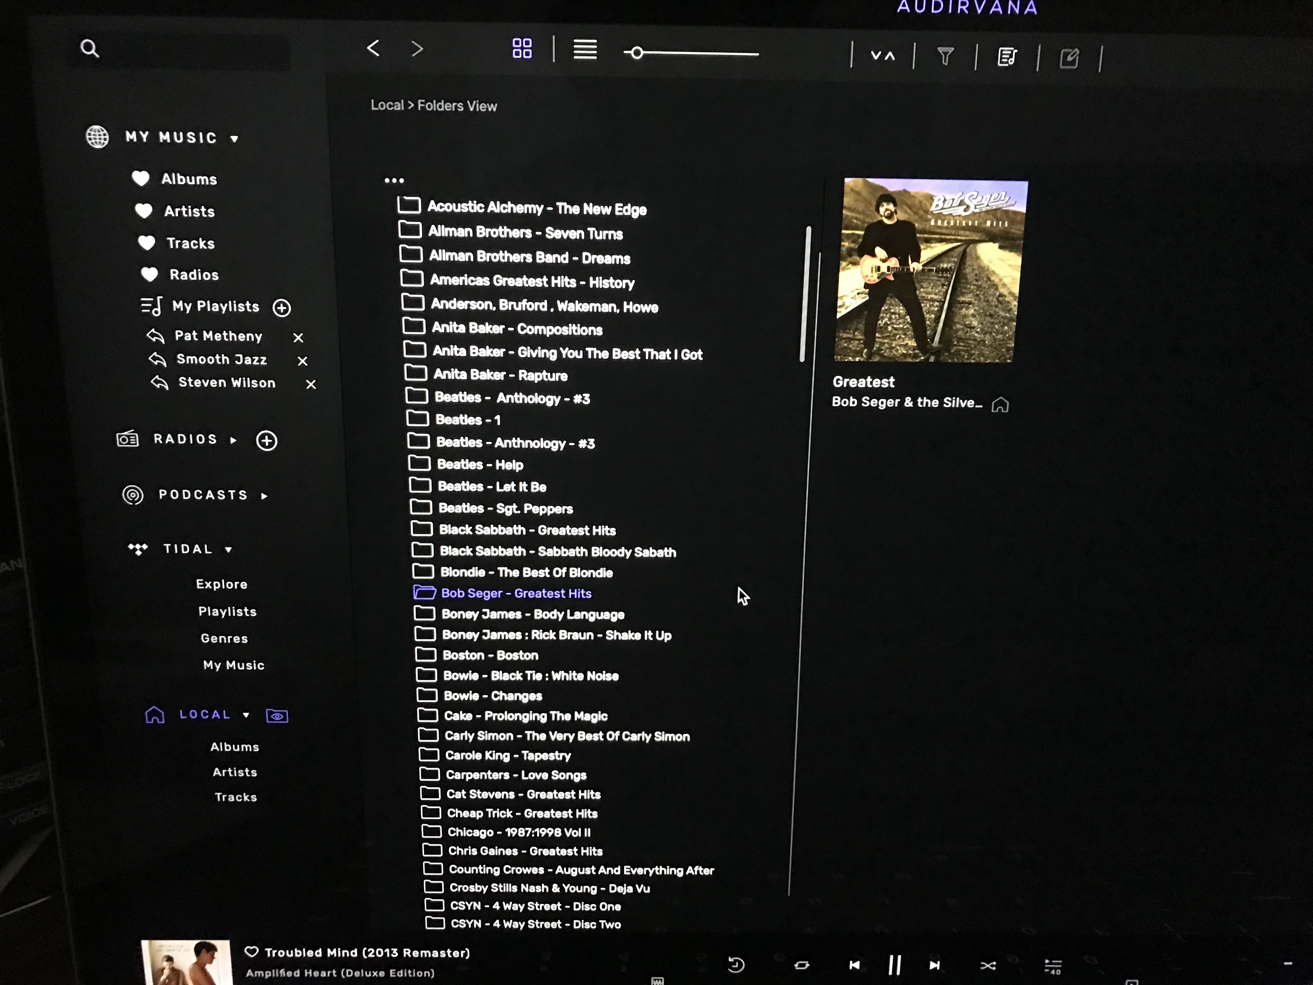Switch to list view icon
The width and height of the screenshot is (1313, 985).
coord(585,50)
